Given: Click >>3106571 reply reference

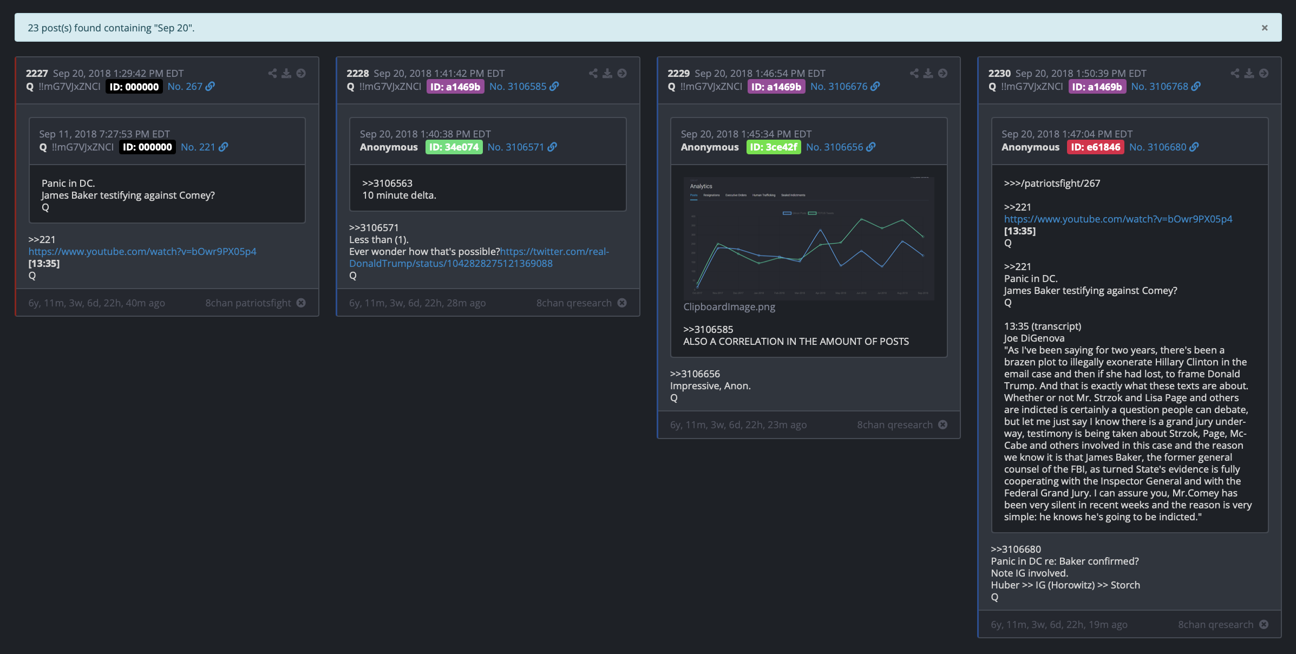Looking at the screenshot, I should [374, 228].
